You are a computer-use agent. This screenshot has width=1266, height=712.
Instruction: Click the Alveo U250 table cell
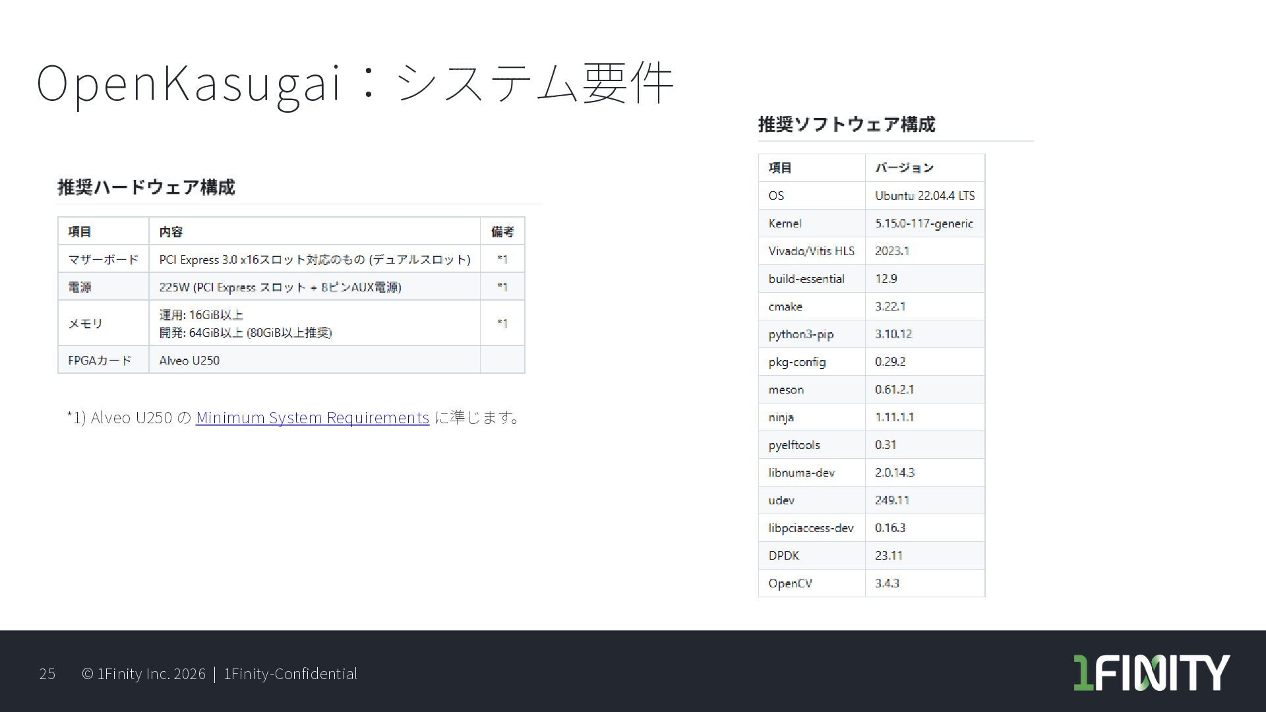(x=189, y=361)
